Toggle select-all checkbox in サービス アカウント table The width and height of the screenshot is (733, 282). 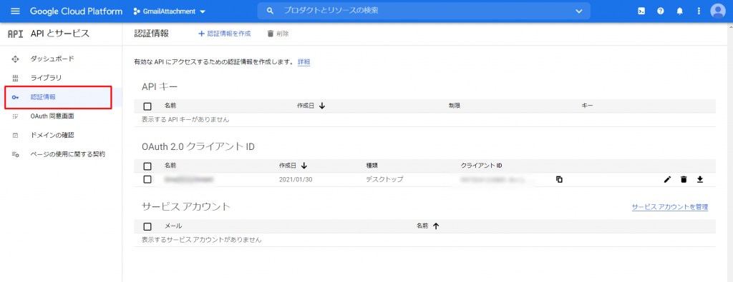point(147,226)
